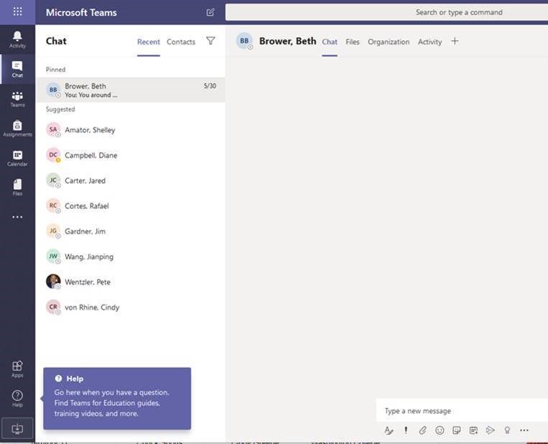Screen dimensions: 548x444
Task: Click the Help tooltip popup
Action: (117, 398)
